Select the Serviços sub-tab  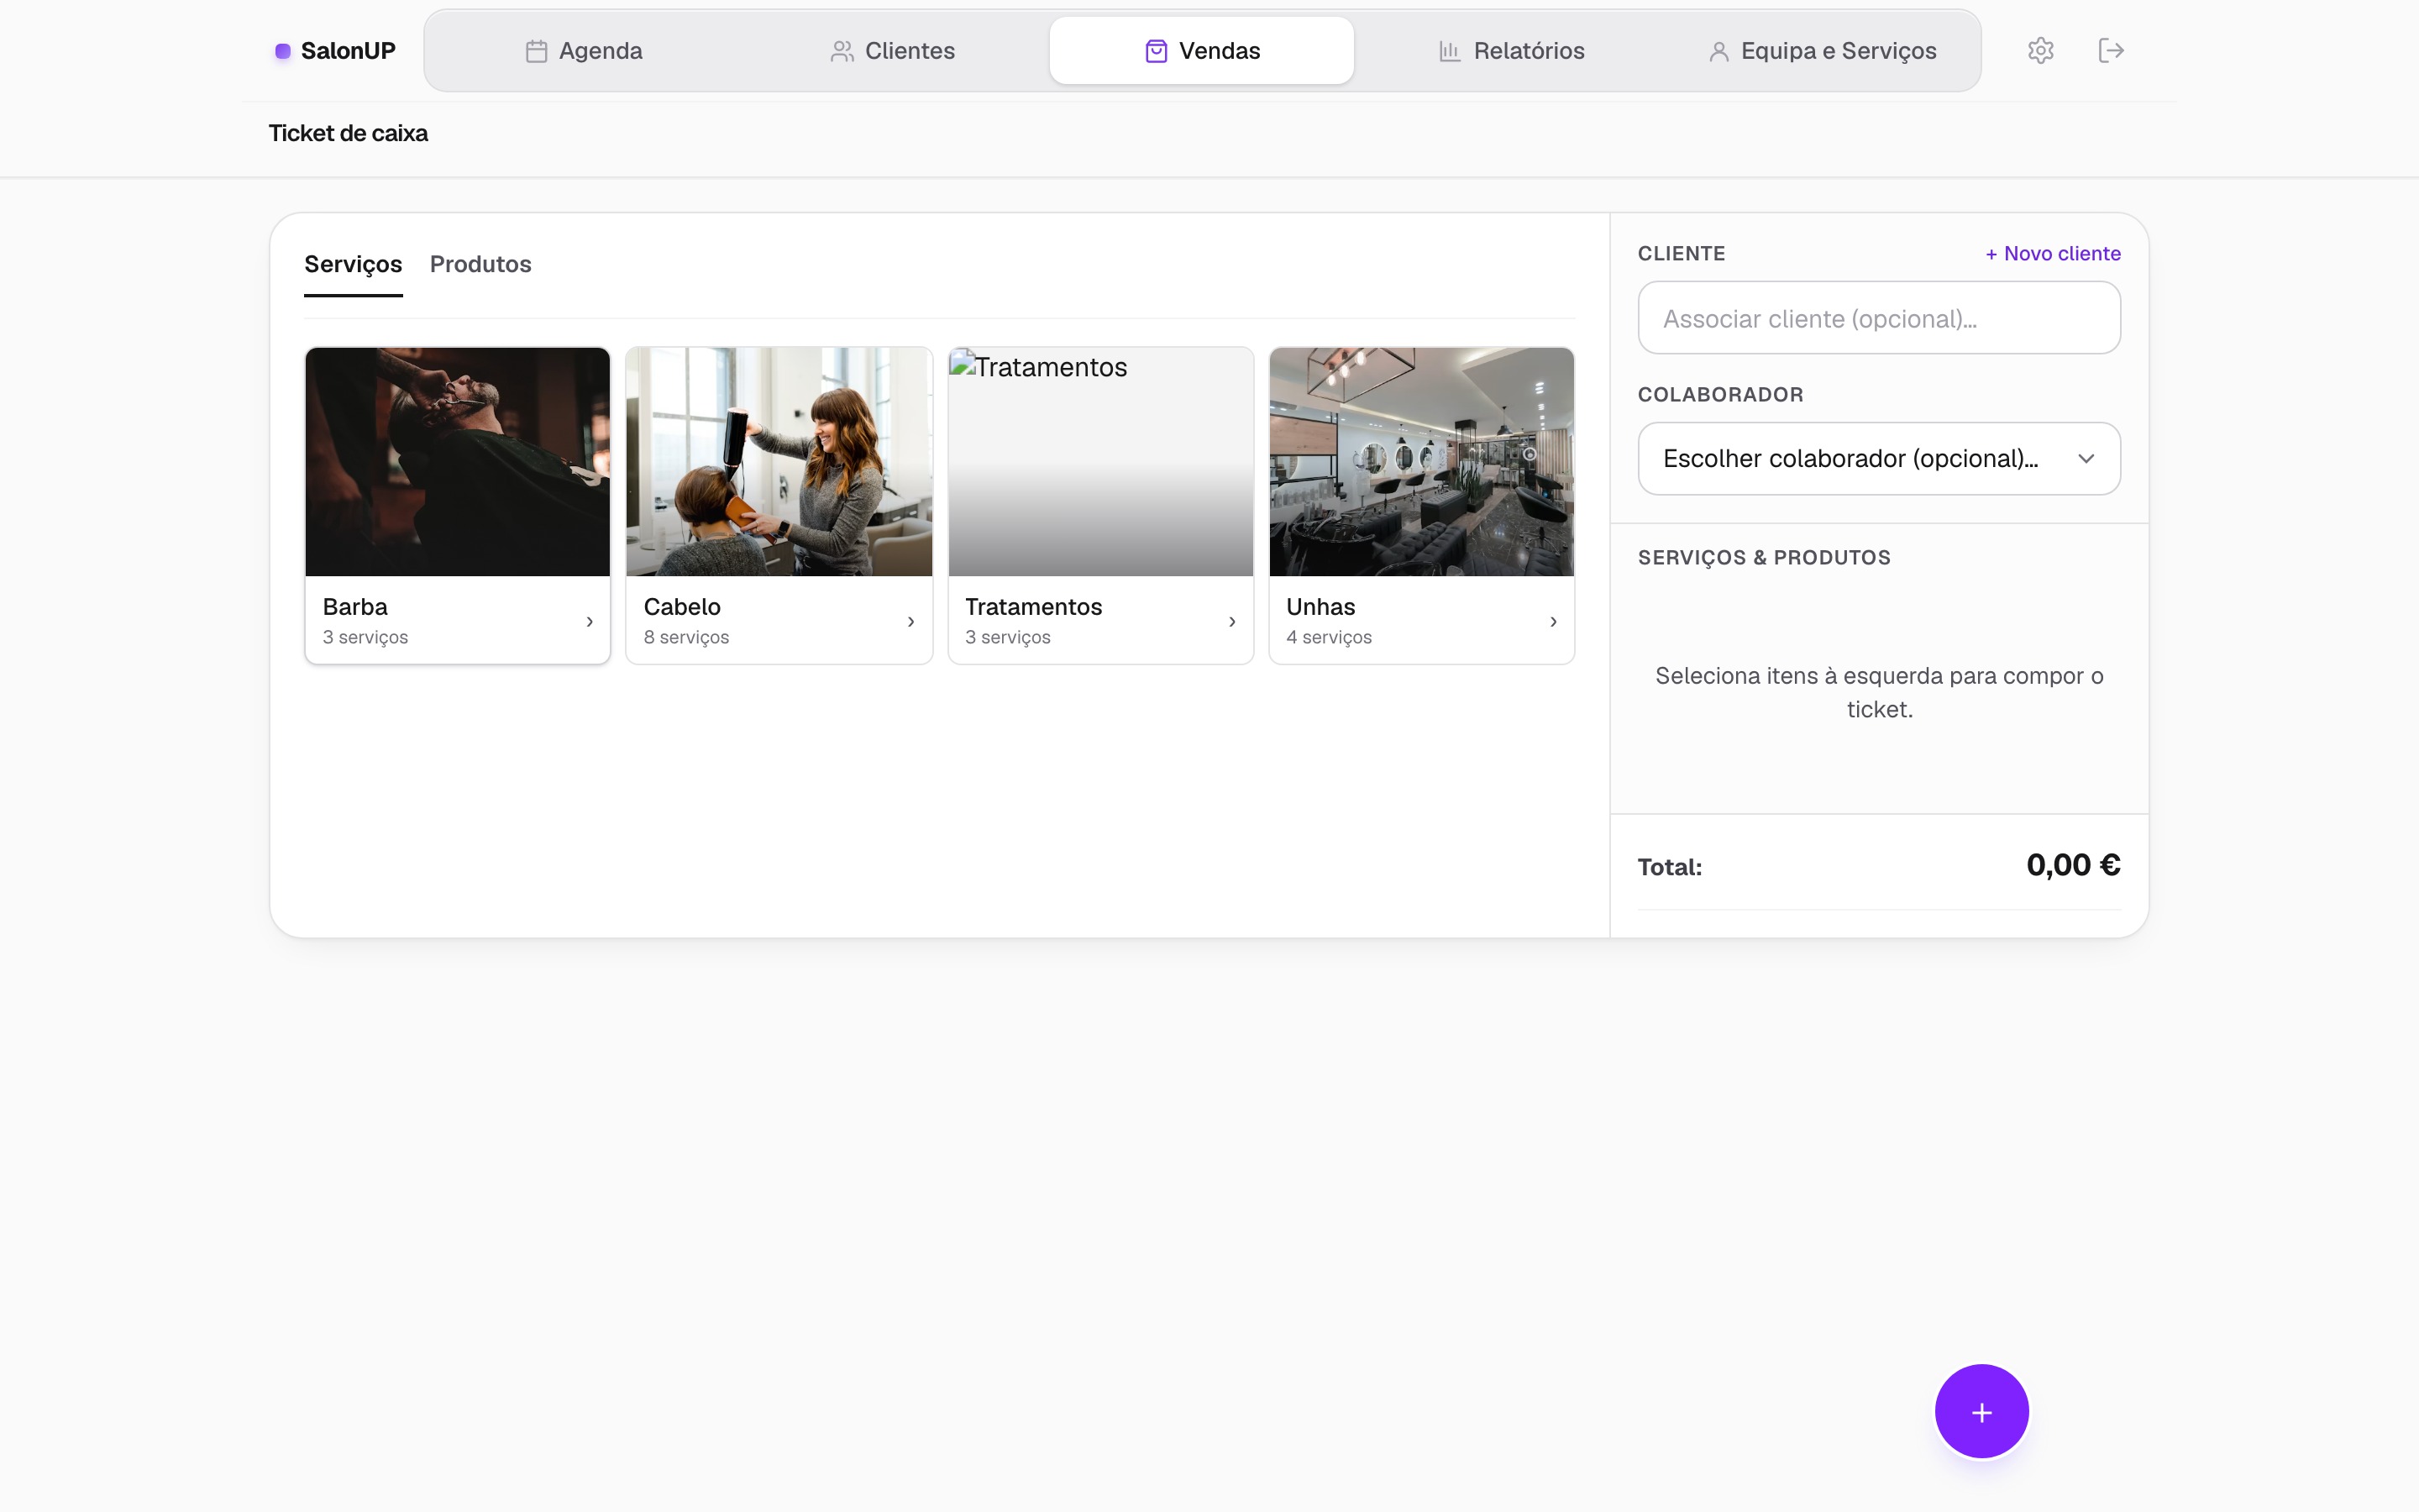coord(353,264)
